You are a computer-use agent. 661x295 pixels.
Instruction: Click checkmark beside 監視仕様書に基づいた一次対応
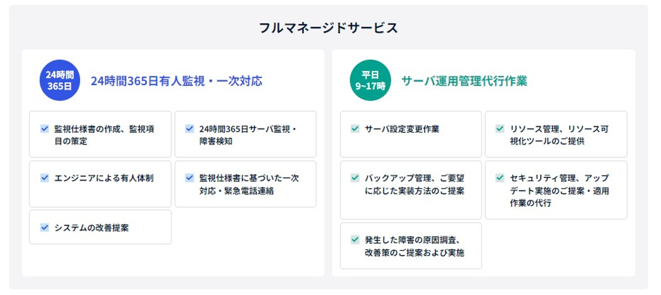coord(190,178)
